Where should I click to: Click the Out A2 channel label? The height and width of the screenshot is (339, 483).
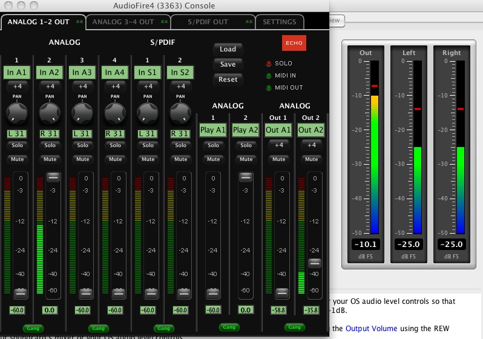[311, 130]
